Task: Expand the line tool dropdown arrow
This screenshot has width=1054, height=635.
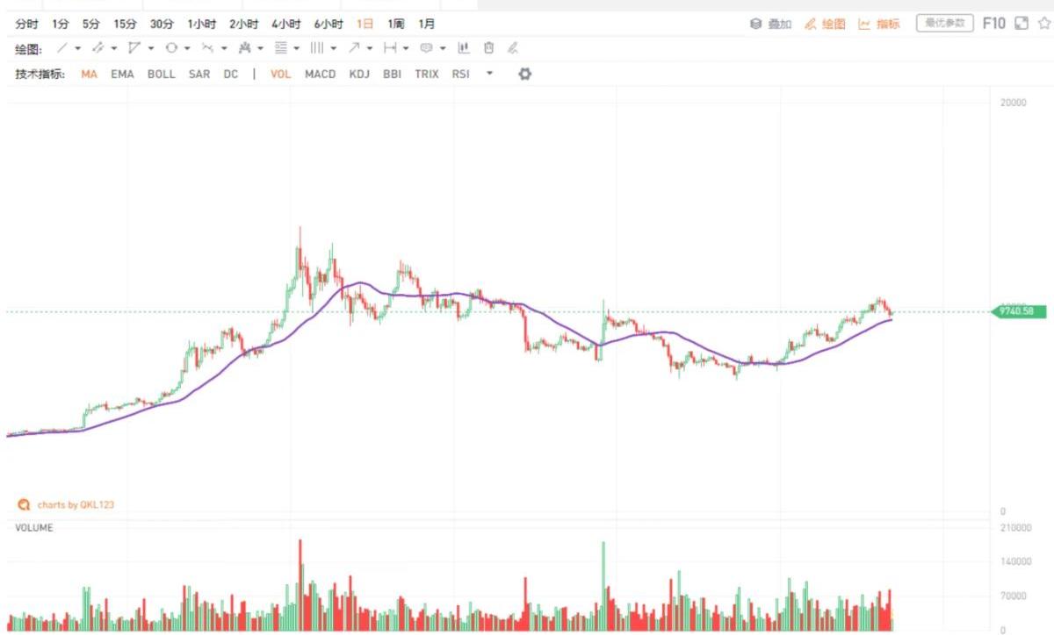Action: tap(78, 48)
